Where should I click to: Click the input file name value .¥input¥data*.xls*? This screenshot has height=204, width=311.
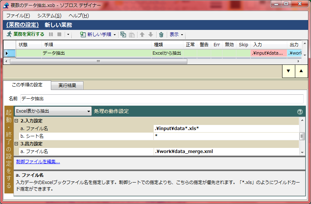pyautogui.click(x=226, y=129)
